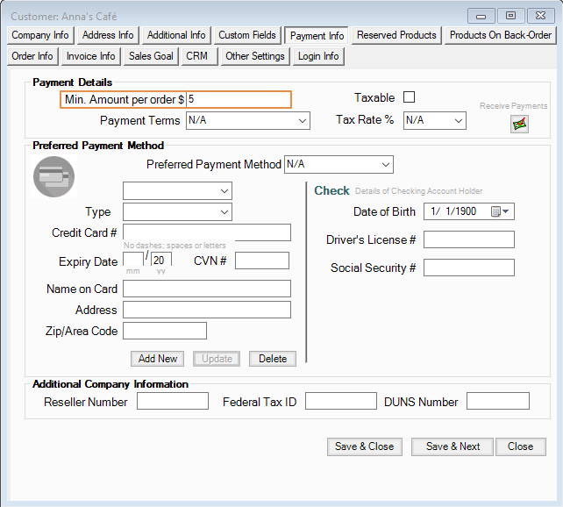Switch to the Company Info tab

click(x=40, y=35)
